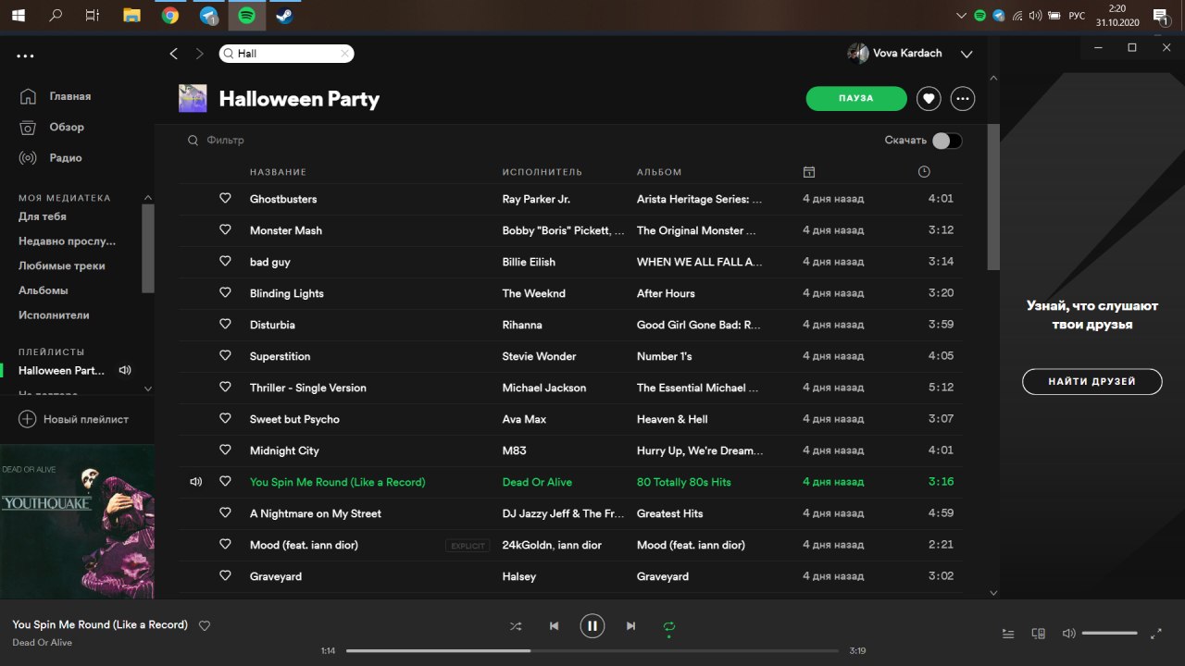The image size is (1185, 666).
Task: Open Для тебя in library
Action: pos(43,216)
